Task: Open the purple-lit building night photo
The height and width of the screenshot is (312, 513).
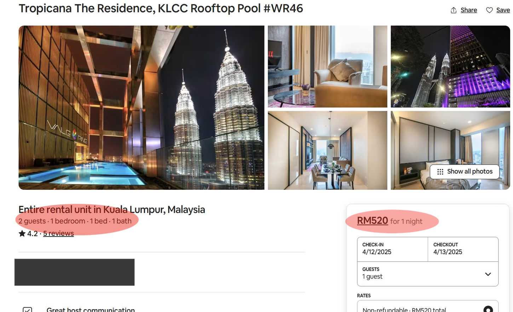Action: coord(450,67)
